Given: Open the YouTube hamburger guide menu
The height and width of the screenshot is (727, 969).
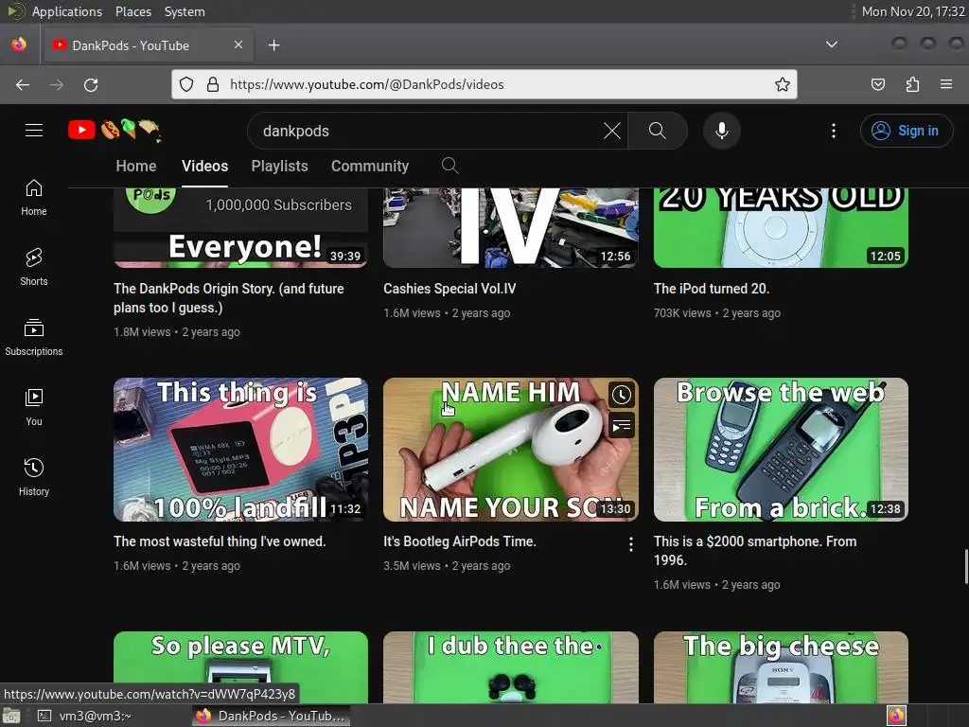Looking at the screenshot, I should click(34, 131).
